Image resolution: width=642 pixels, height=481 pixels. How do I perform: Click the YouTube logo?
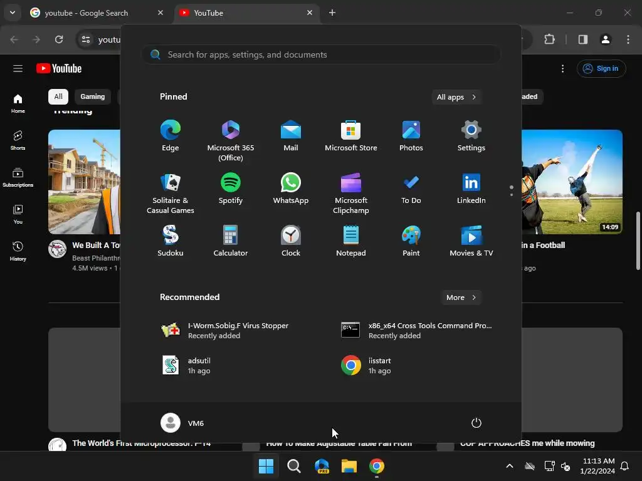point(58,68)
